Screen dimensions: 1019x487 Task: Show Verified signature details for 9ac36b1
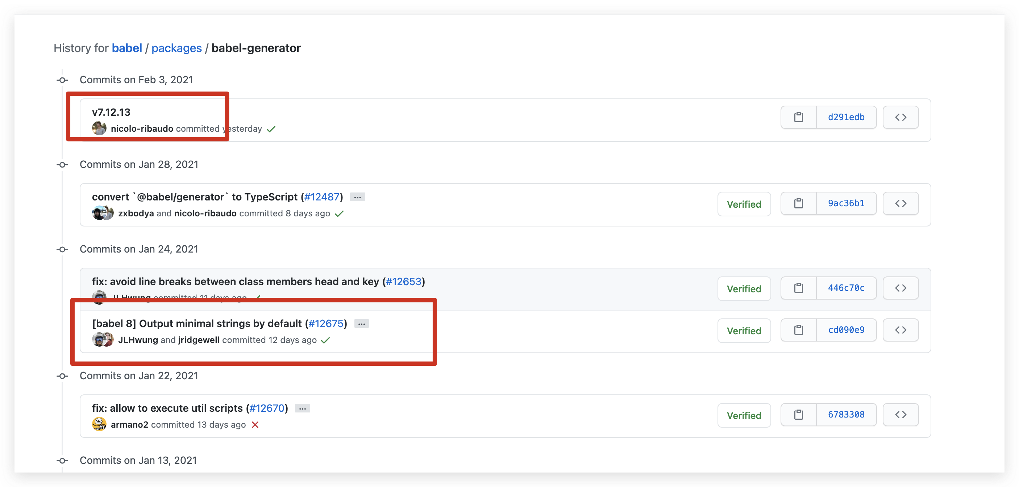[x=744, y=204]
